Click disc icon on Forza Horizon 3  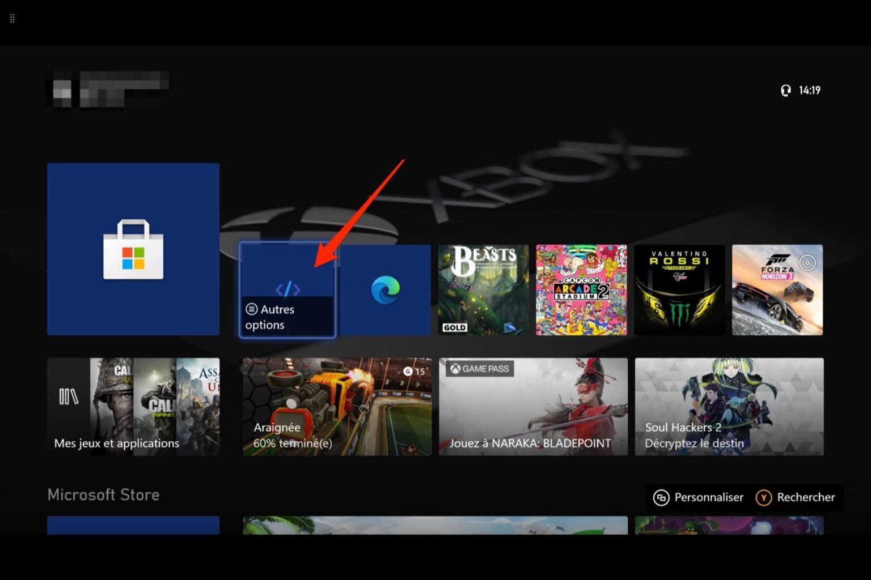point(807,263)
